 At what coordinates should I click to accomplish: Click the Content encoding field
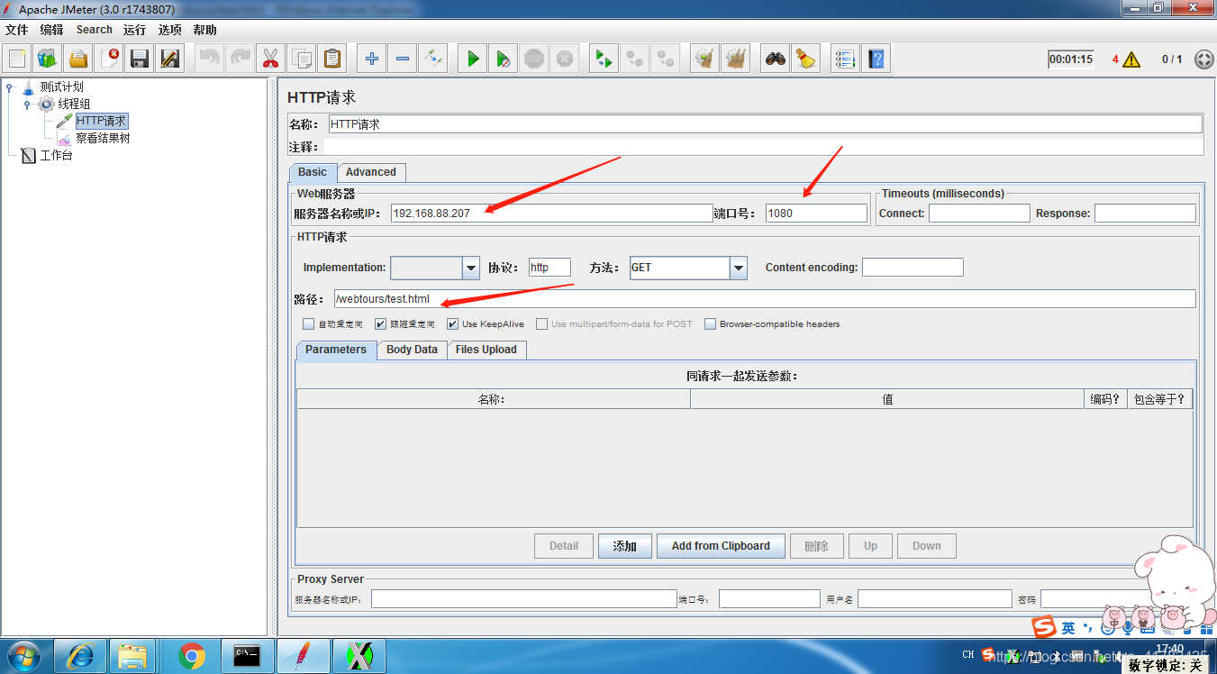click(x=913, y=268)
